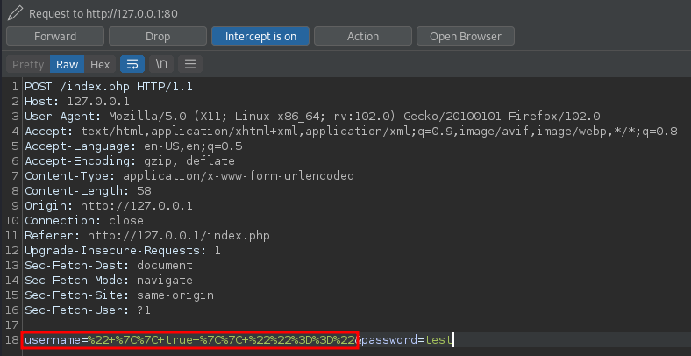Image resolution: width=691 pixels, height=356 pixels.
Task: Select the Raw view tab
Action: [x=68, y=64]
